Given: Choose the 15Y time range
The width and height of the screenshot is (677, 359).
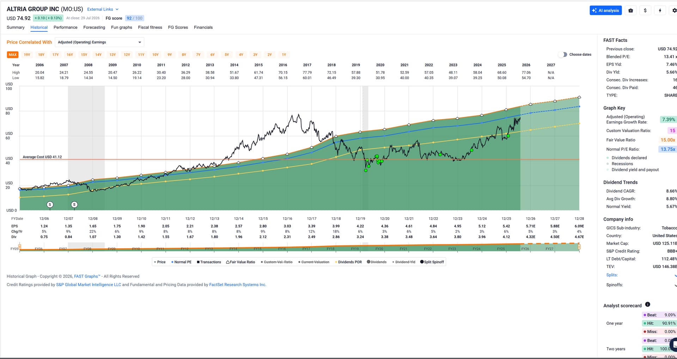Looking at the screenshot, I should [x=84, y=55].
